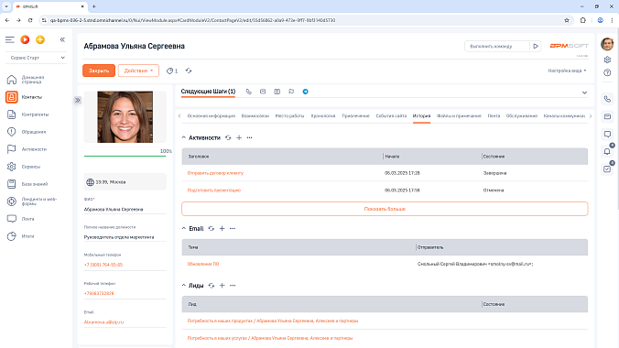This screenshot has height=348, width=619.
Task: Open the Действия dropdown menu
Action: point(138,71)
